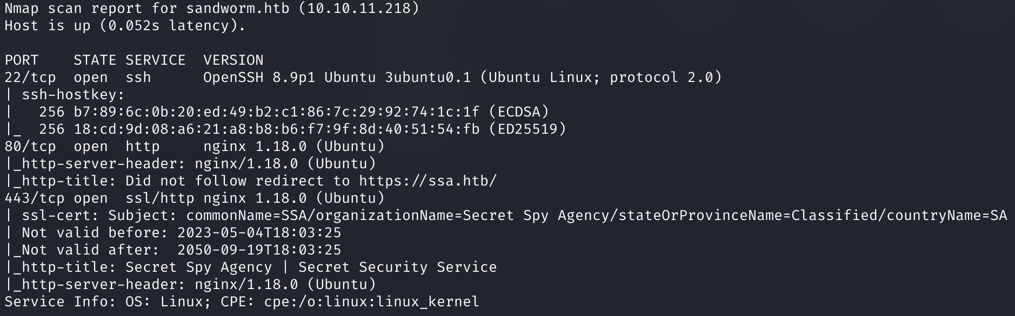Click the VERSION column header
Screen dimensions: 1015x316
tap(233, 60)
